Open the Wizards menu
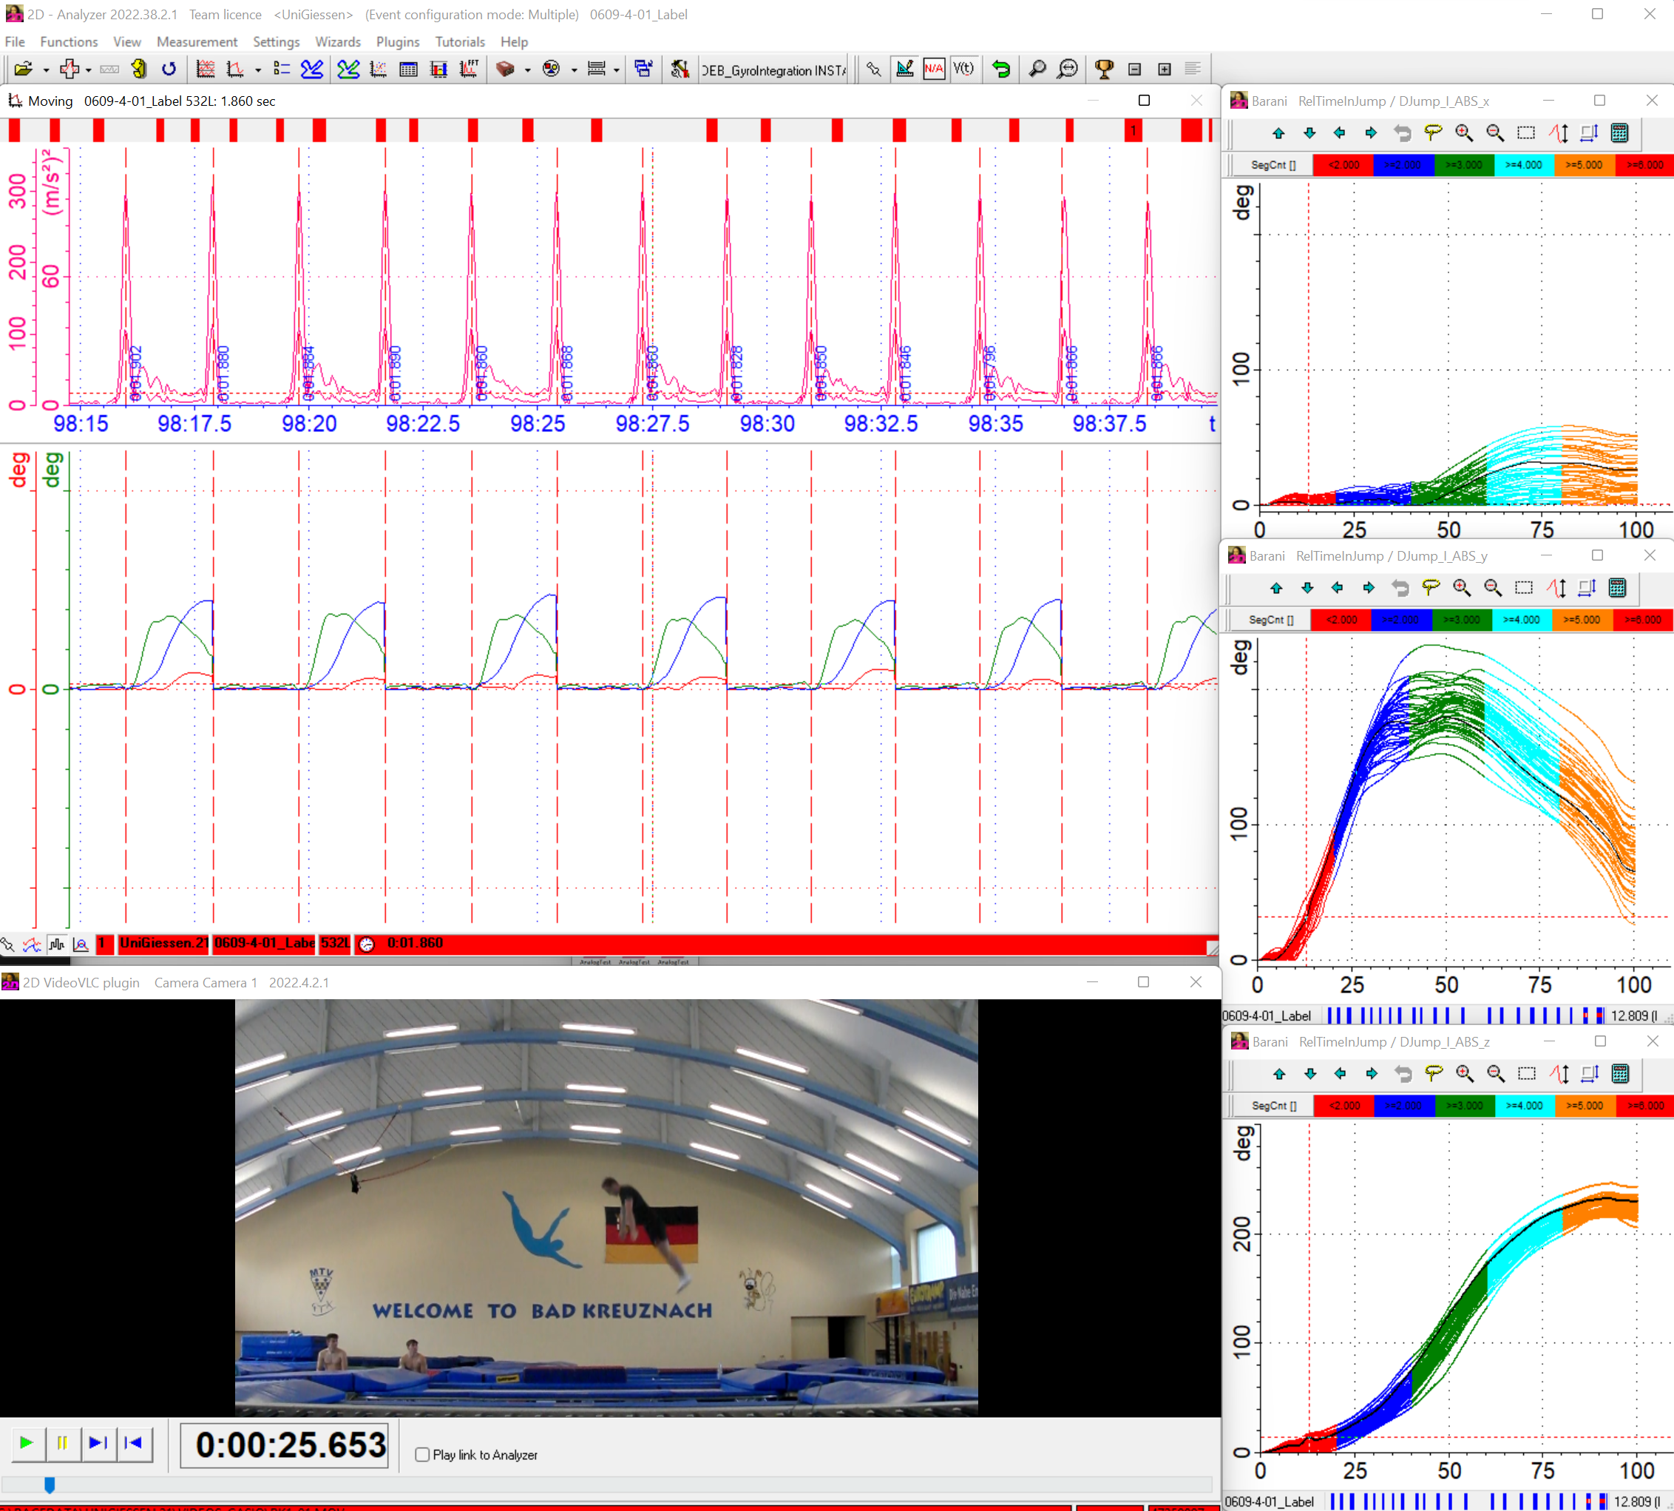Viewport: 1674px width, 1511px height. [x=337, y=41]
